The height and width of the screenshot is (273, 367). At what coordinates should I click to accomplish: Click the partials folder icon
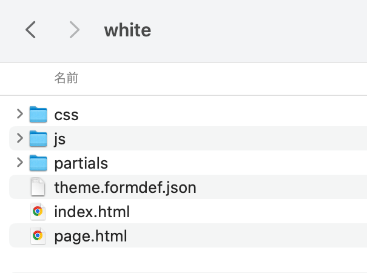tap(38, 163)
